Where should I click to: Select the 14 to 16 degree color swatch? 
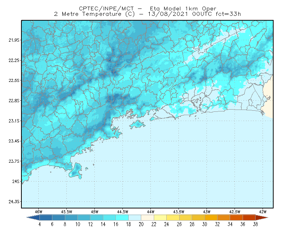110,218
